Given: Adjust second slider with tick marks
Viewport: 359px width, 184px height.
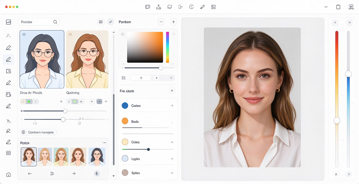Looking at the screenshot, I should (x=63, y=119).
